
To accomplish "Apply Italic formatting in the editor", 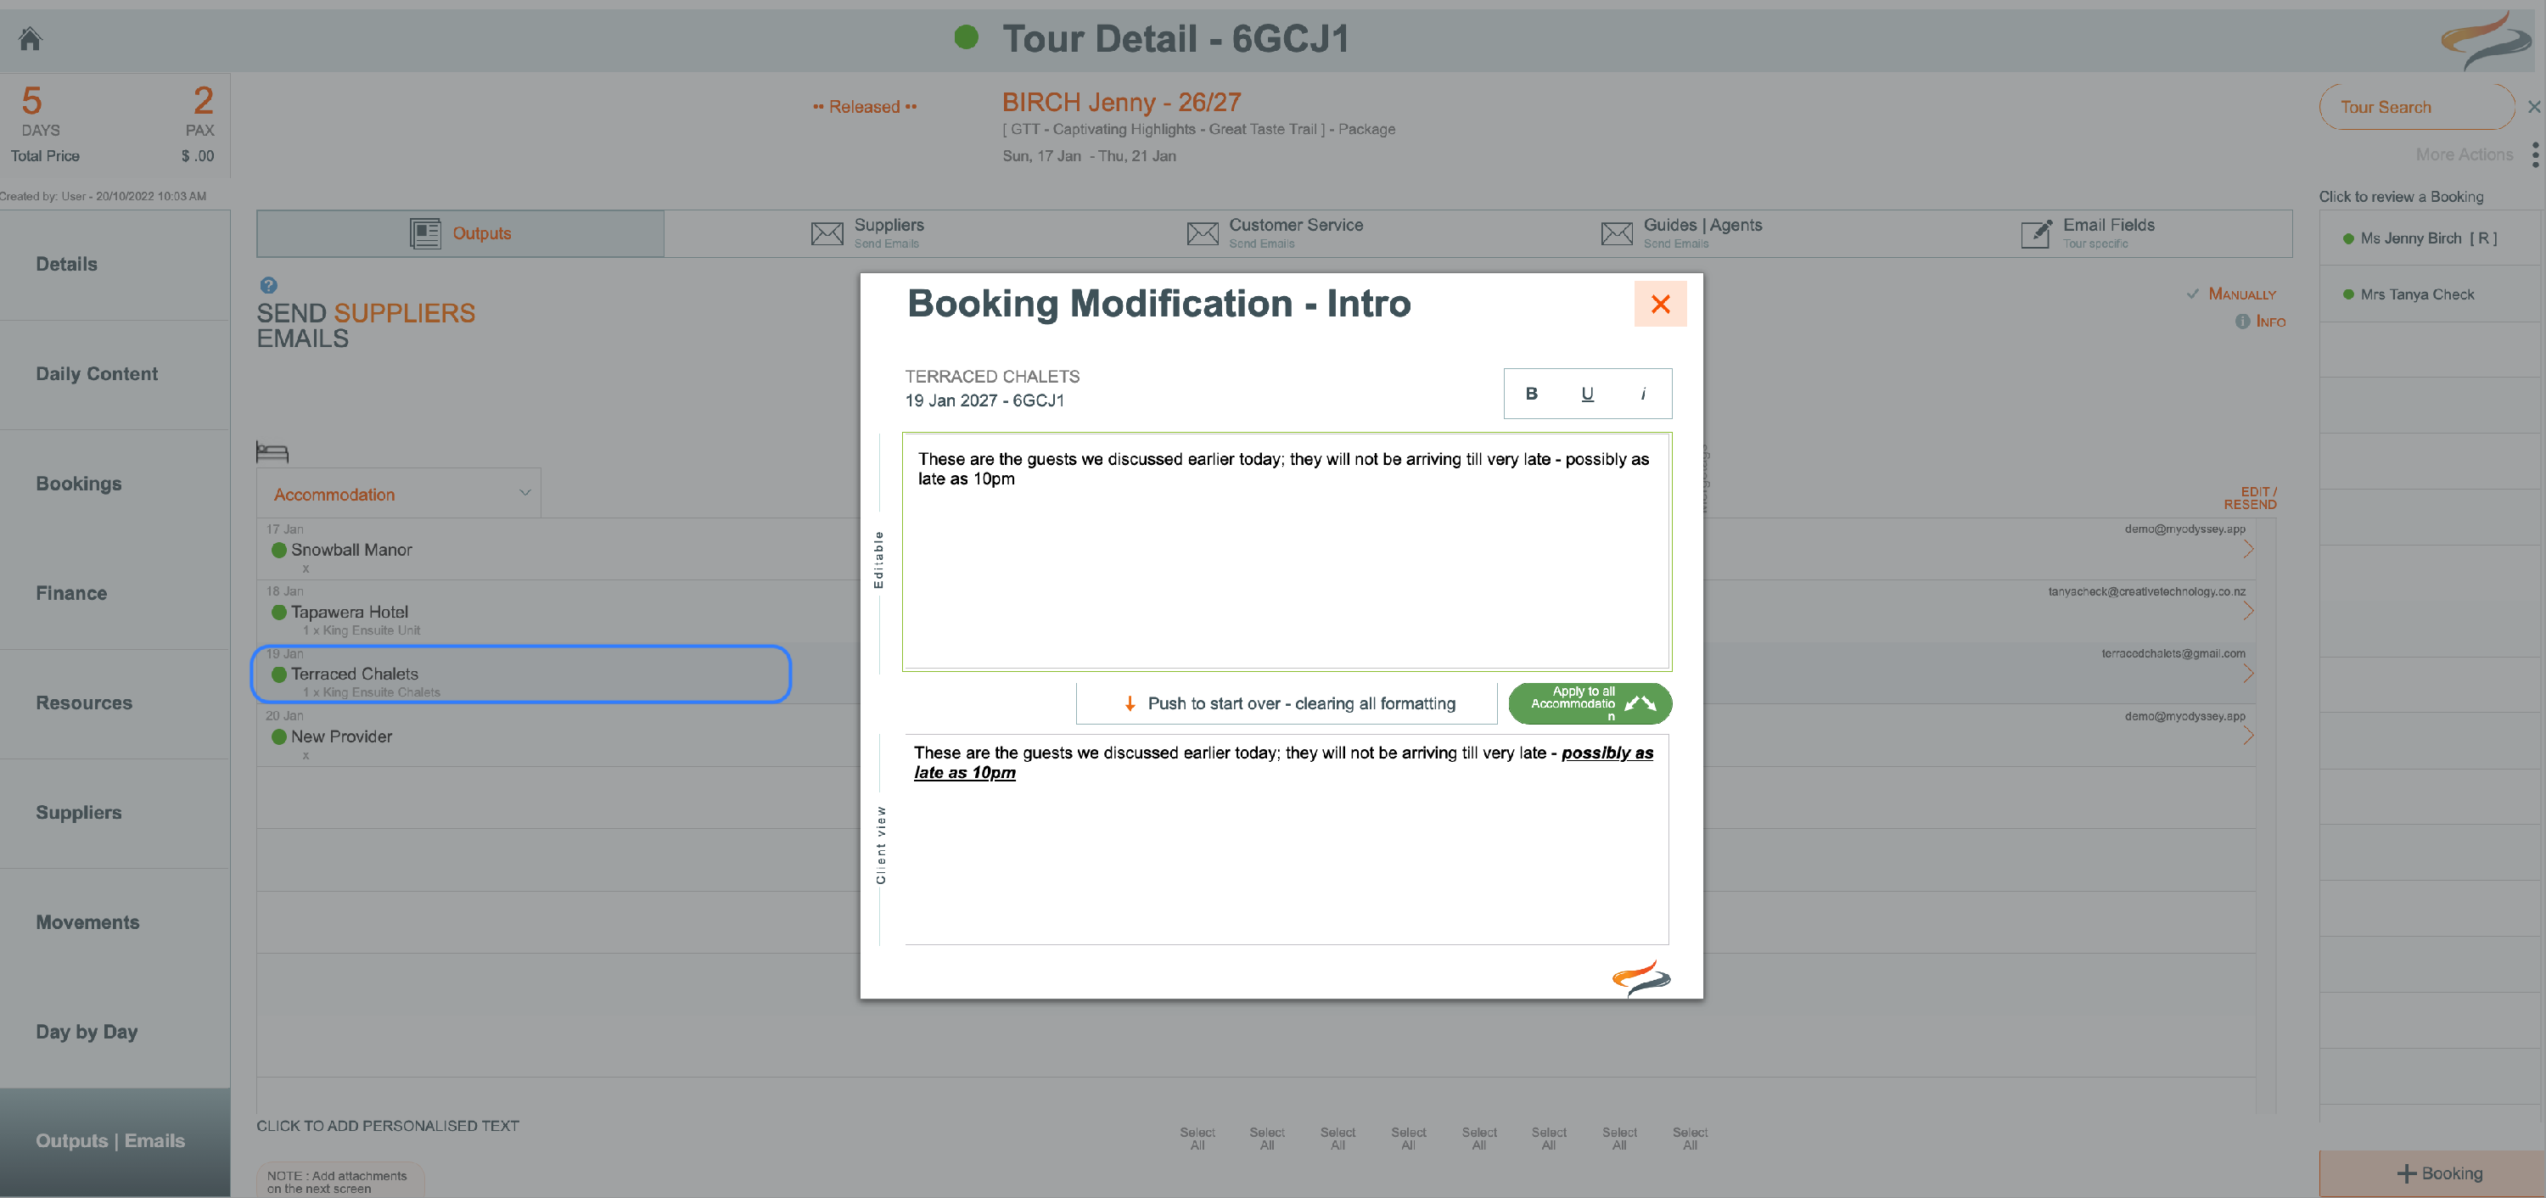I will click(1643, 394).
